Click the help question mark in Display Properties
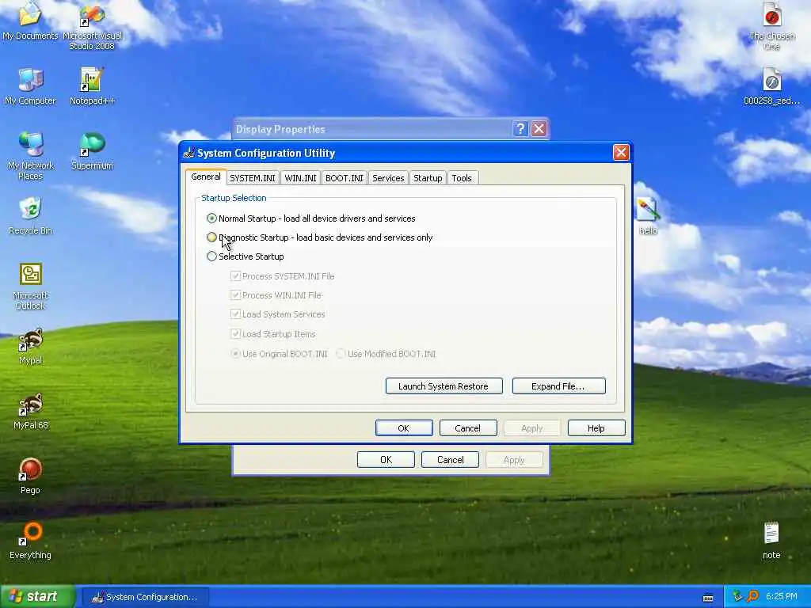The height and width of the screenshot is (608, 811). [520, 129]
